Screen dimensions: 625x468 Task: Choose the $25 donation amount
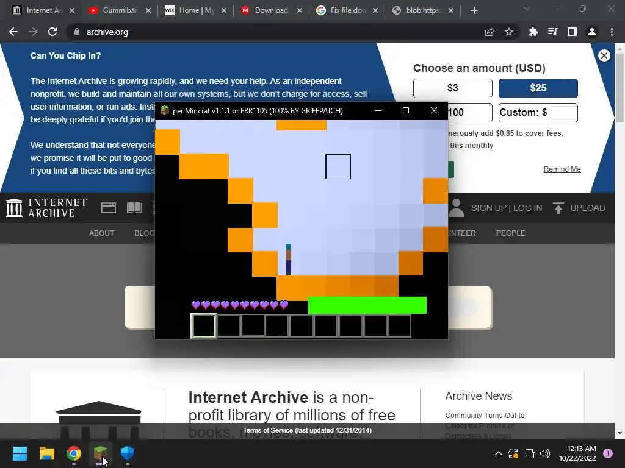(x=538, y=88)
